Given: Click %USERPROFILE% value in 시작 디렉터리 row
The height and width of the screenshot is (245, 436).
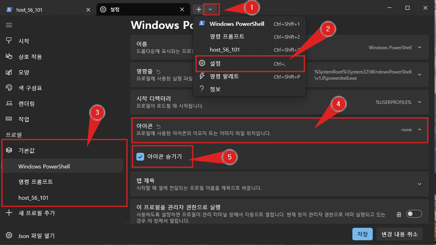Looking at the screenshot, I should click(393, 102).
